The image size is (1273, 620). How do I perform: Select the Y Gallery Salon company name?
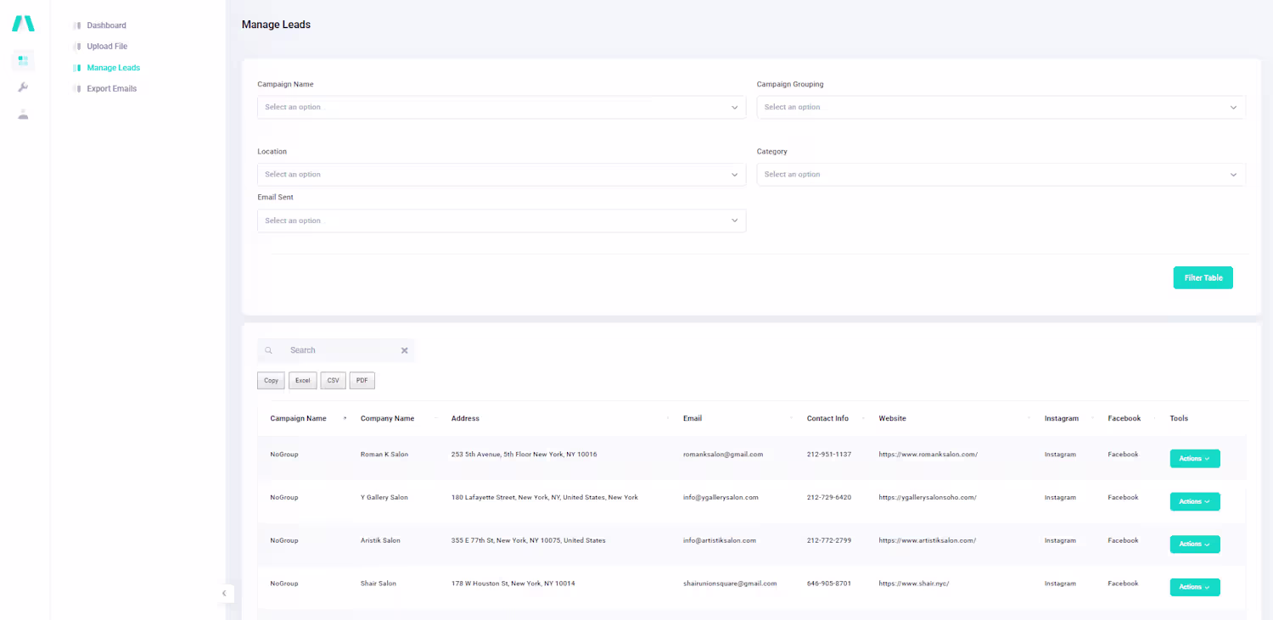tap(384, 498)
